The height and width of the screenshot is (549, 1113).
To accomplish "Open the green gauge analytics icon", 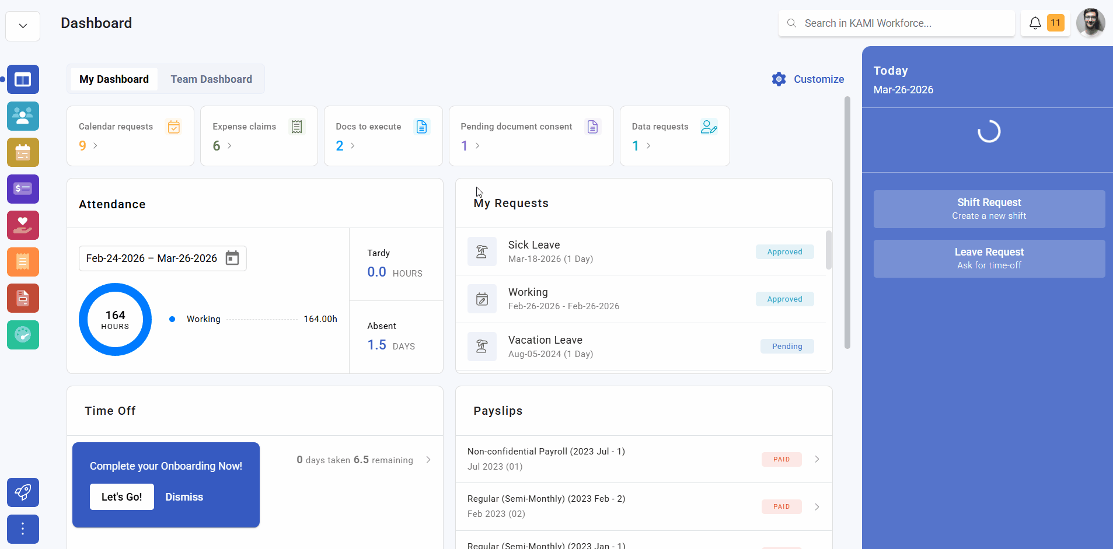I will (x=23, y=334).
